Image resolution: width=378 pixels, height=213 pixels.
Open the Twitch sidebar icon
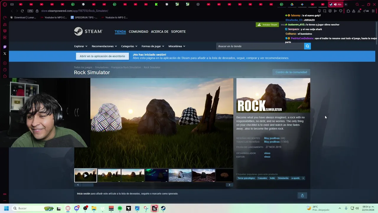coord(5,47)
